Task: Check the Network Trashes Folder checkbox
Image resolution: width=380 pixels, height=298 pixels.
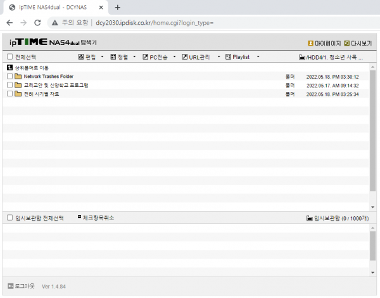Action: point(9,76)
